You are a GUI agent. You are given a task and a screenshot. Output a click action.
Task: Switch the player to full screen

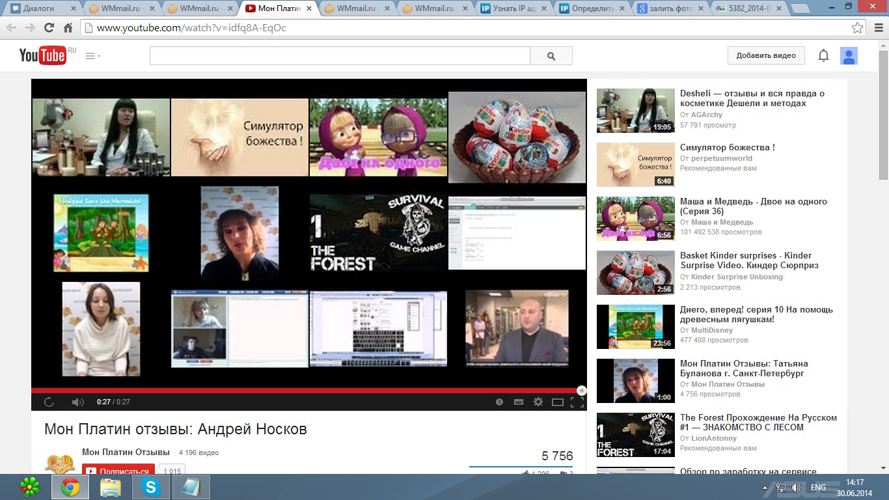coord(577,402)
